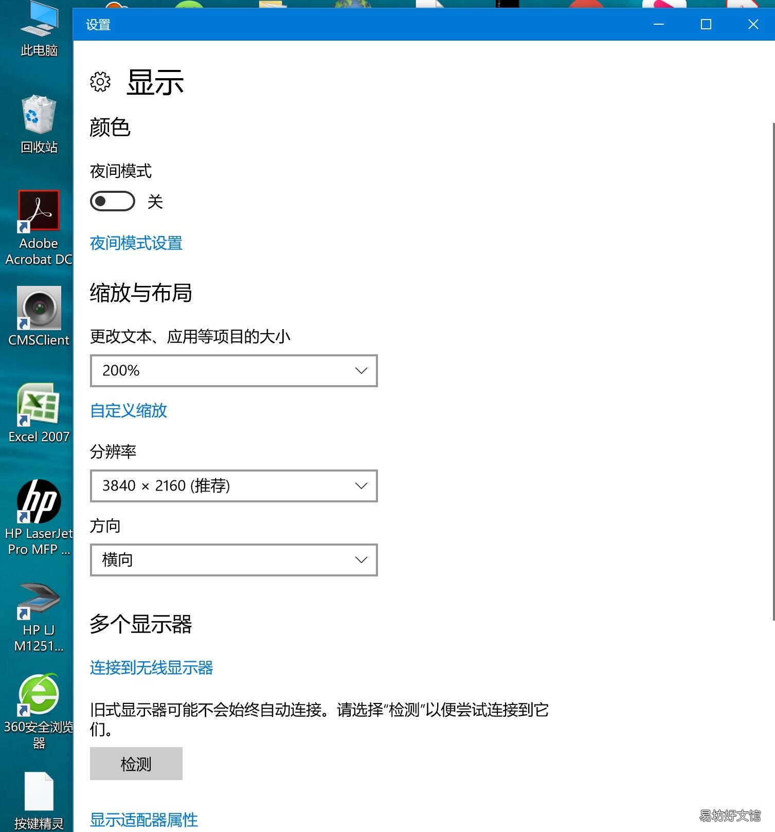Click the 颜色 section heading
The width and height of the screenshot is (775, 832).
click(110, 127)
